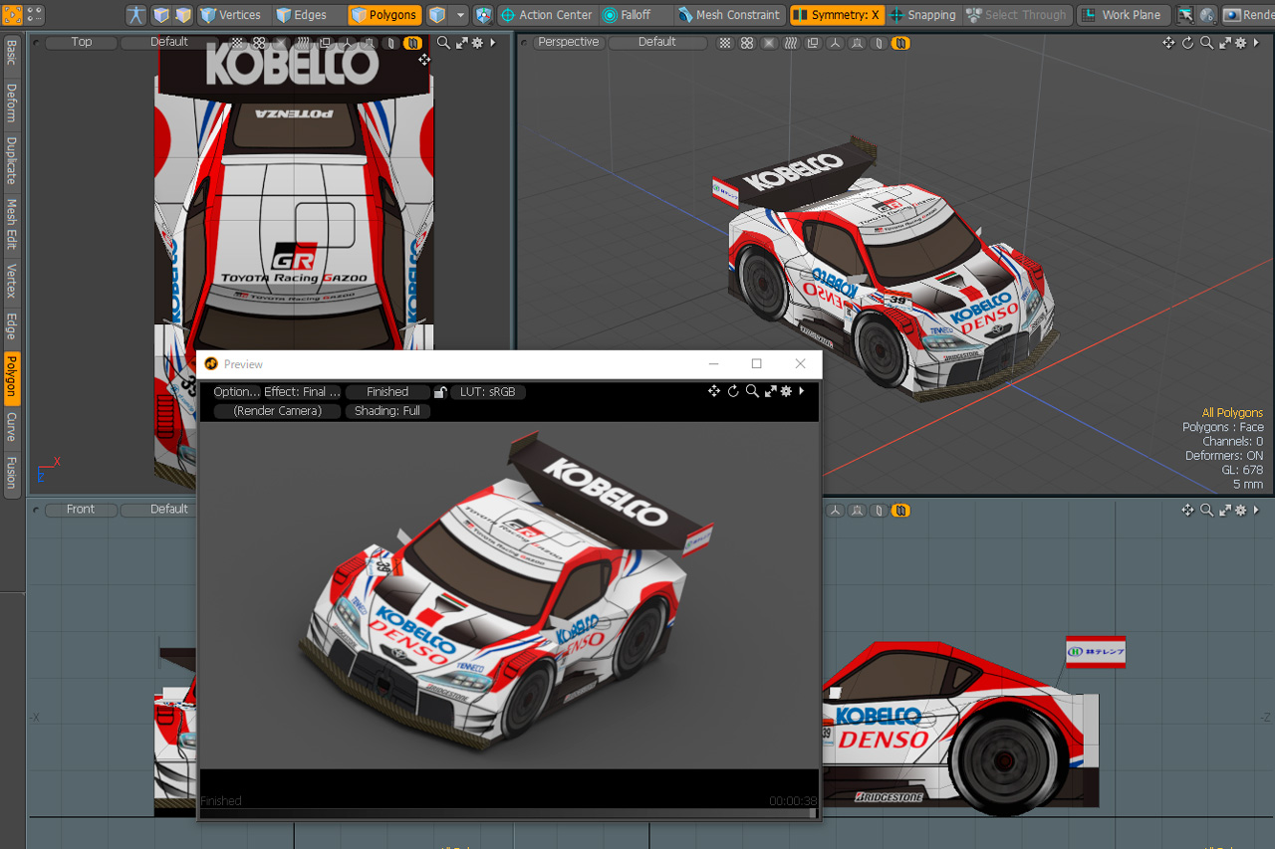Click the zoom magnifier in Preview window

click(x=752, y=391)
